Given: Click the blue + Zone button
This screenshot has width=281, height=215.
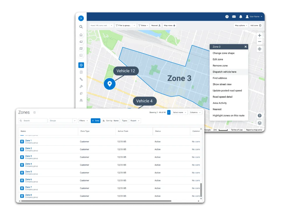Looking at the screenshot, I should tap(96, 121).
